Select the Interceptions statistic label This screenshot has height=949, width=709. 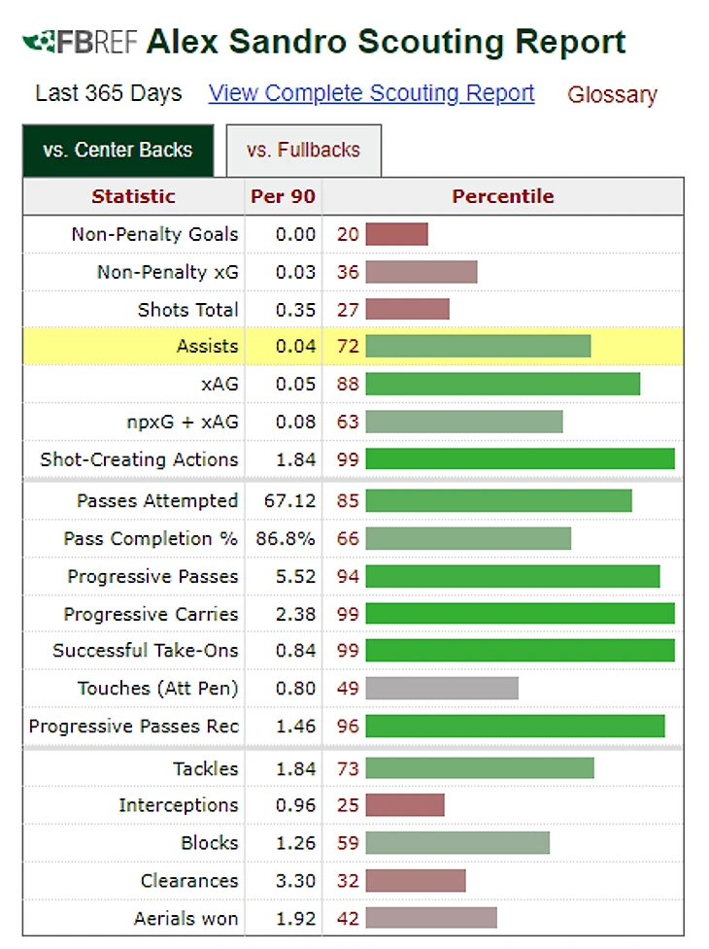pos(179,805)
